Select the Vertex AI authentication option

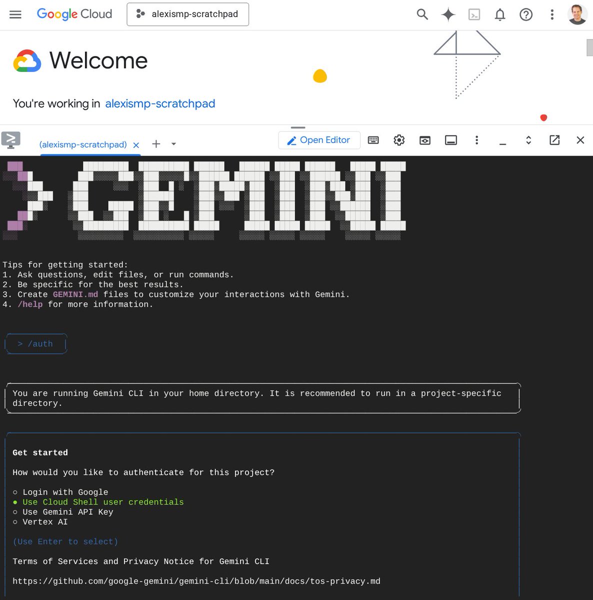pos(40,522)
